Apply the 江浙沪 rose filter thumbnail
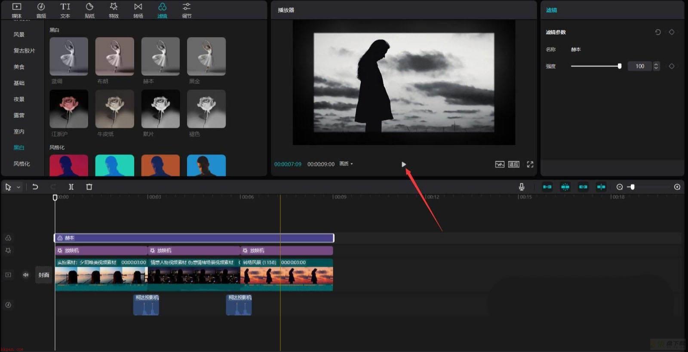The height and width of the screenshot is (352, 688). (69, 109)
